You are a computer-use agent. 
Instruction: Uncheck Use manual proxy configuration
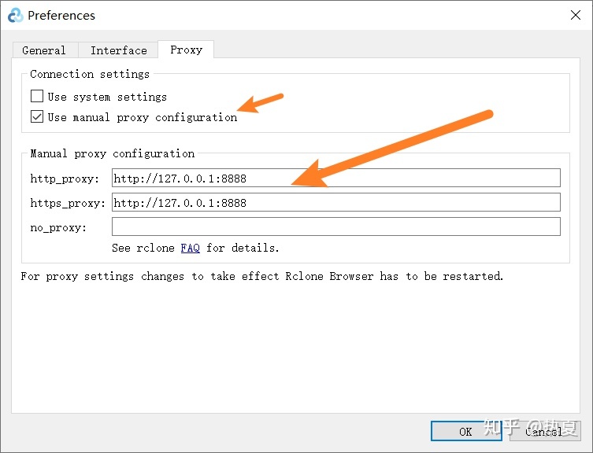(37, 117)
